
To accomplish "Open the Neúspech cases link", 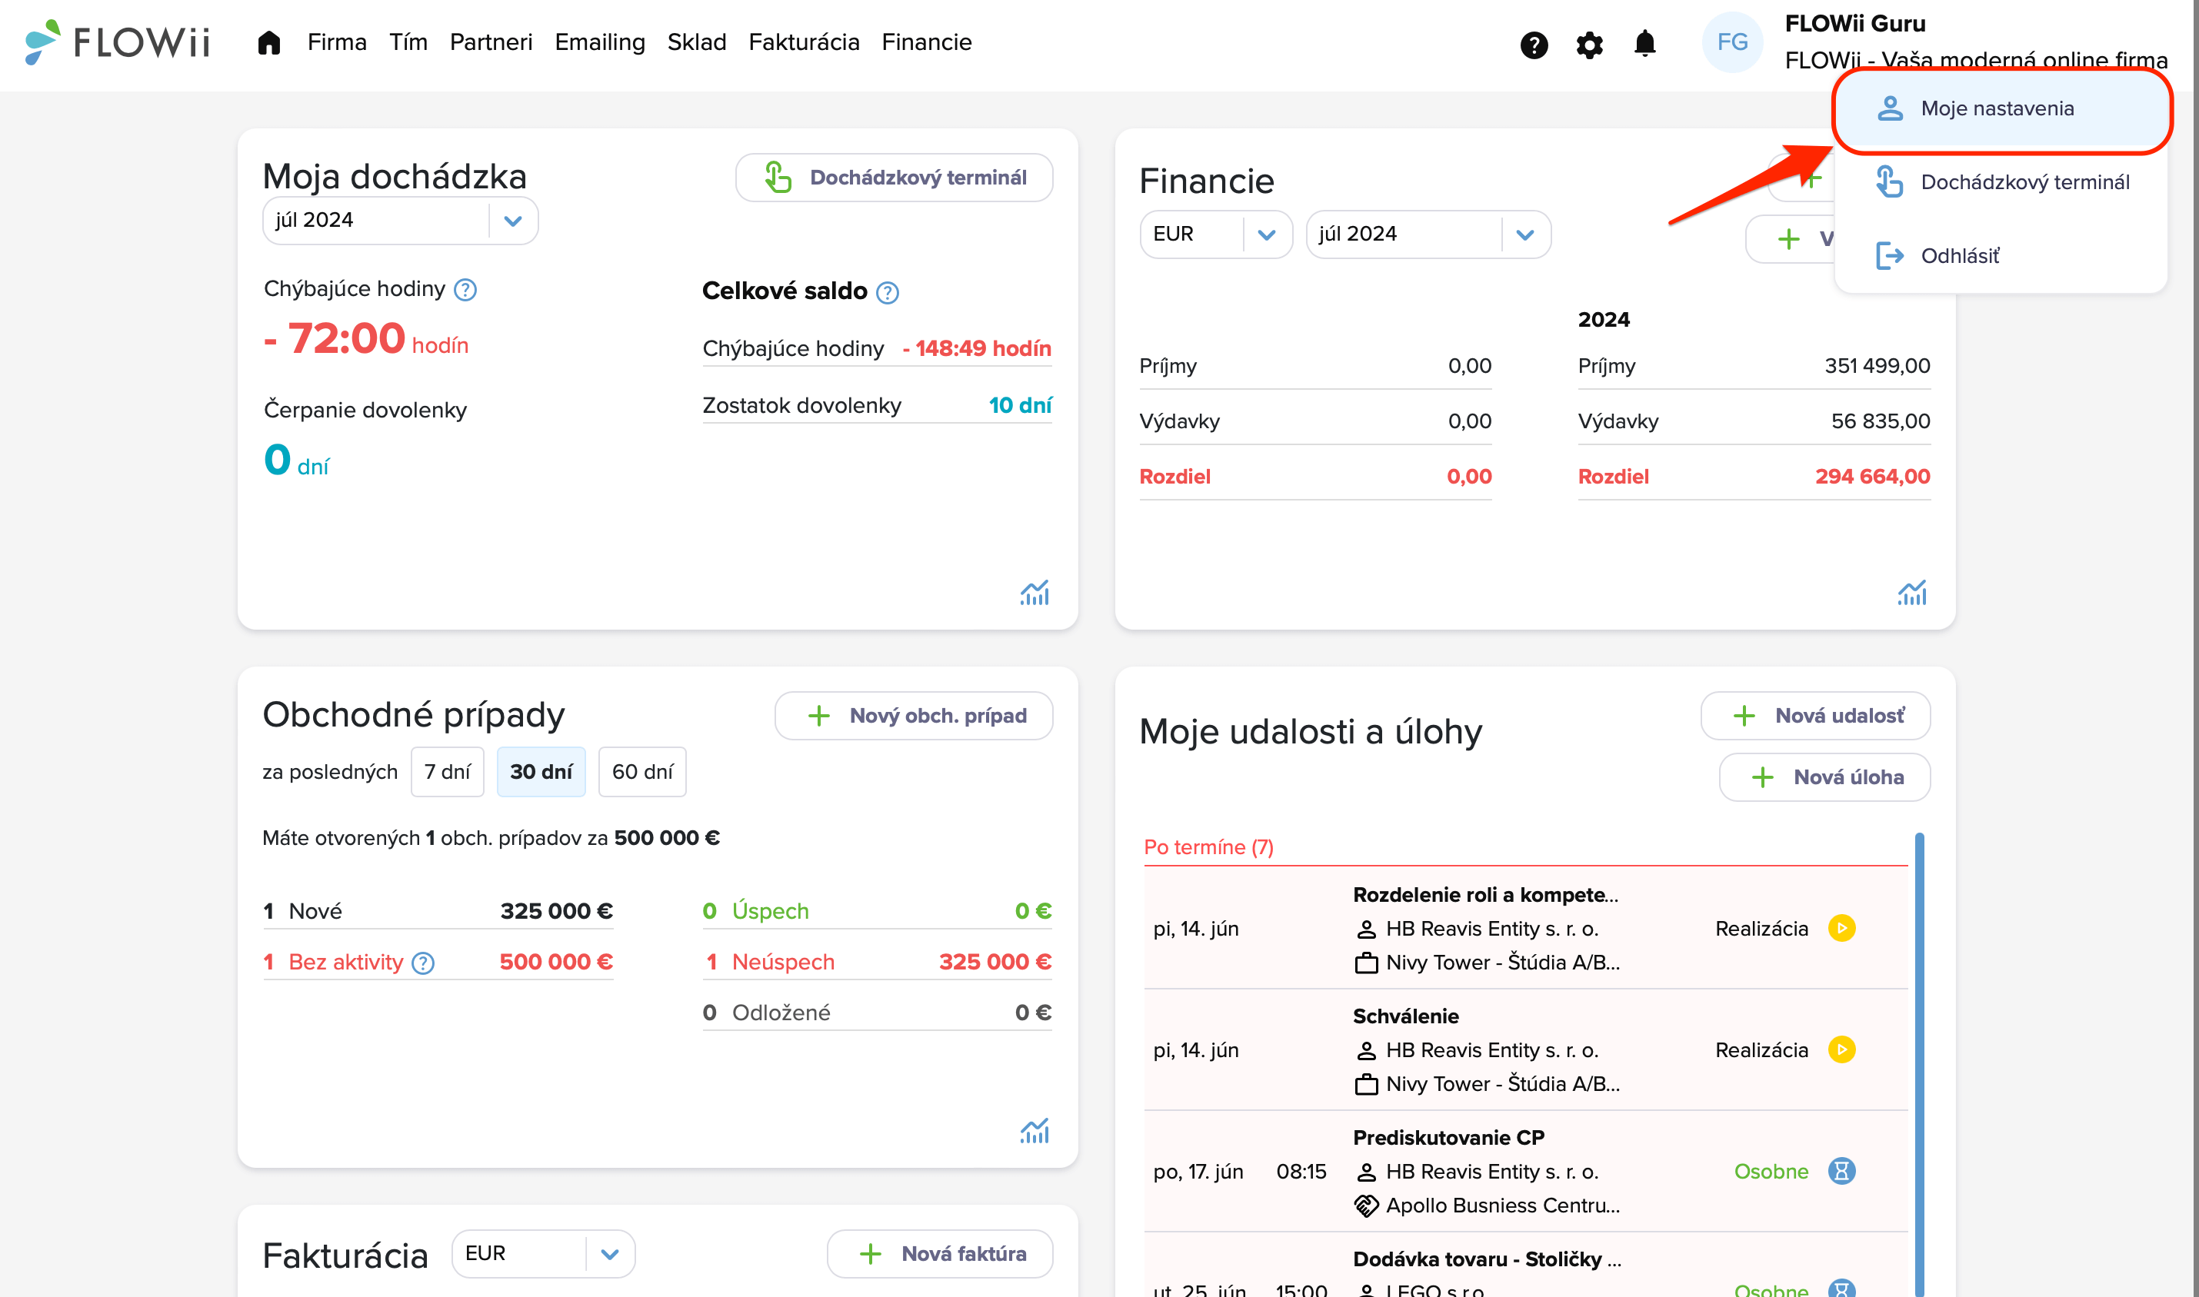I will [x=877, y=961].
